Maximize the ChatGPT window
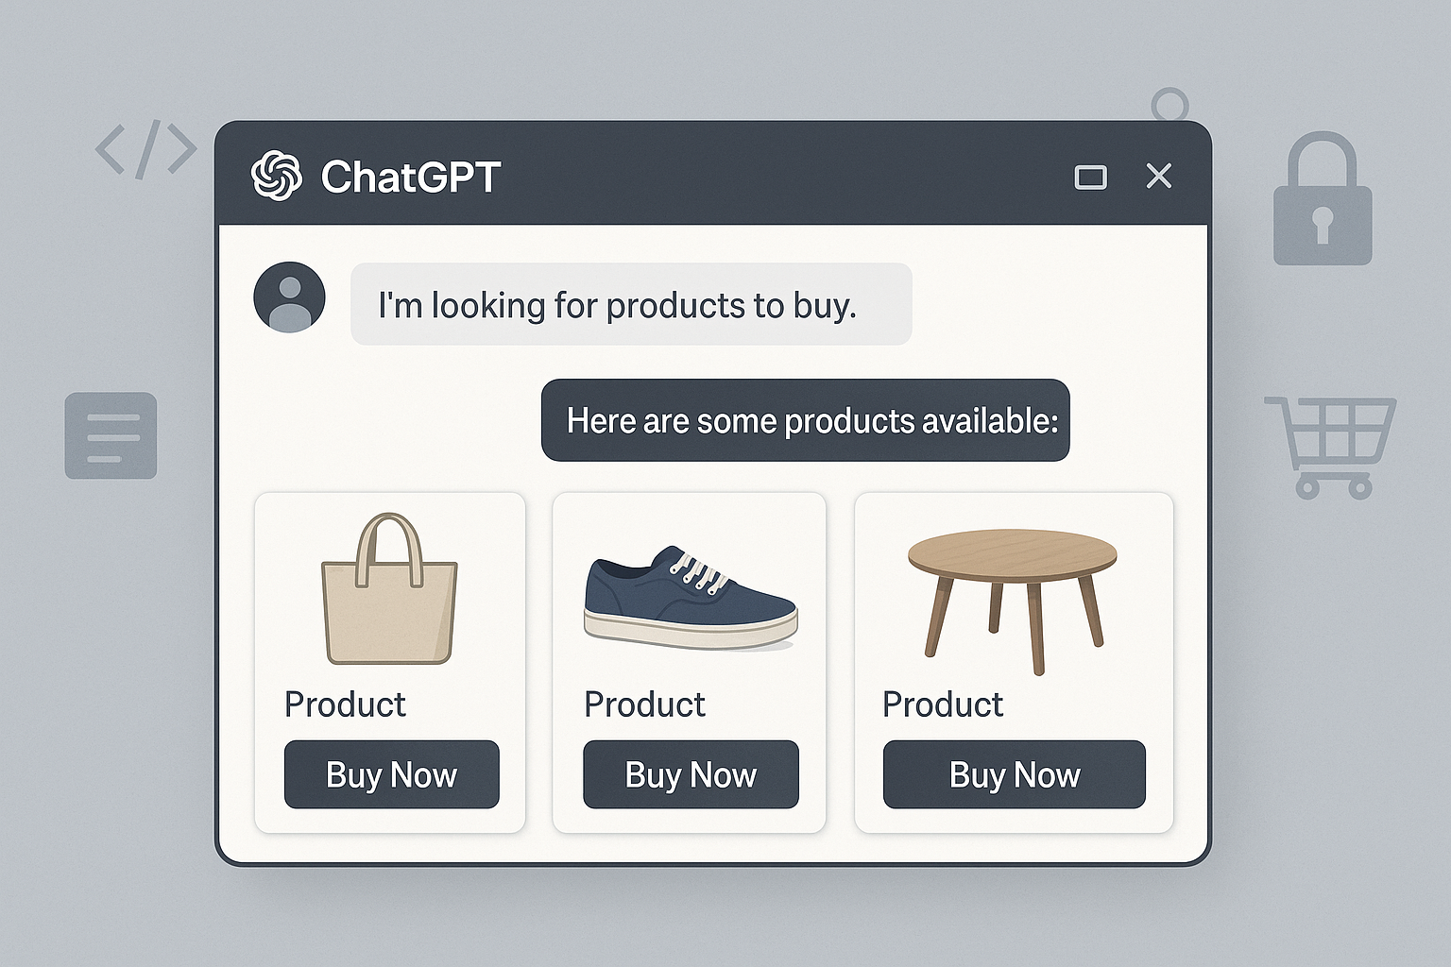1451x967 pixels. (x=1090, y=177)
